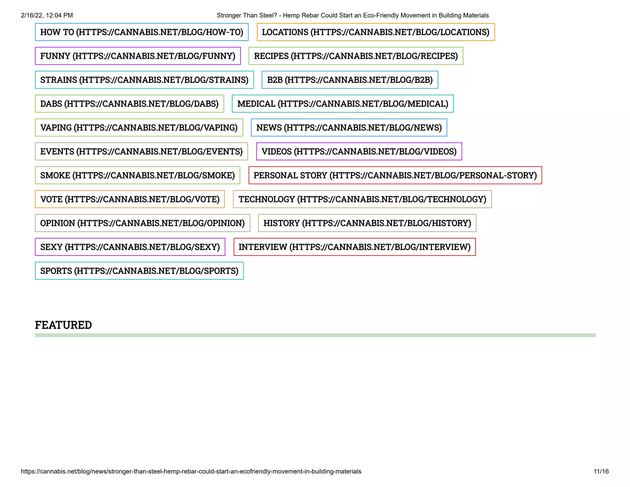Open the TECHNOLOGY blog category
The height and width of the screenshot is (487, 630).
pos(362,199)
